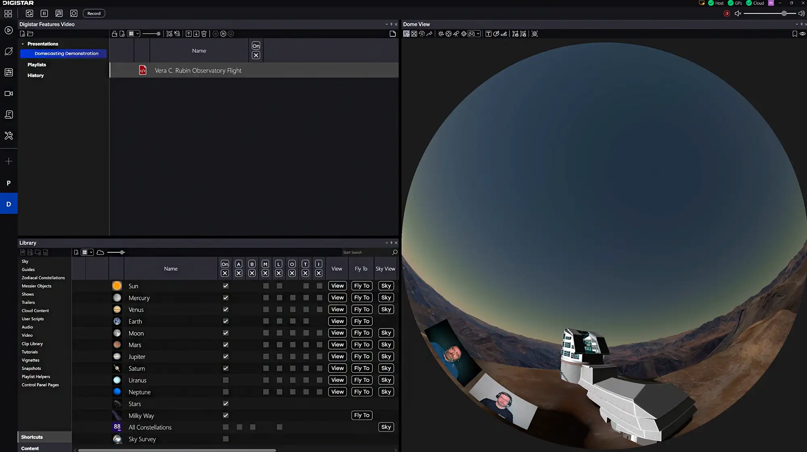
Task: Select the text tool in Dome View toolbar
Action: pyautogui.click(x=488, y=34)
